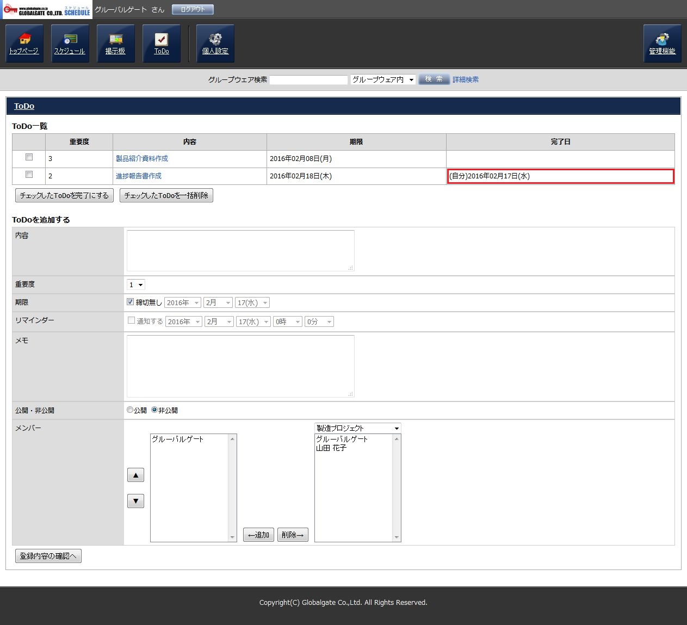The height and width of the screenshot is (625, 687).
Task: Move member up with ▲ button
Action: (135, 475)
